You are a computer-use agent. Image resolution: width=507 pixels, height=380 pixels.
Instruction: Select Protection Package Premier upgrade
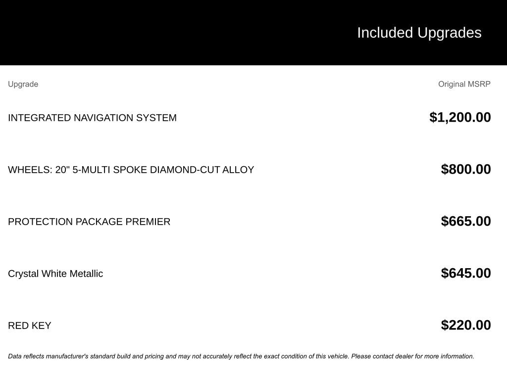pyautogui.click(x=89, y=222)
